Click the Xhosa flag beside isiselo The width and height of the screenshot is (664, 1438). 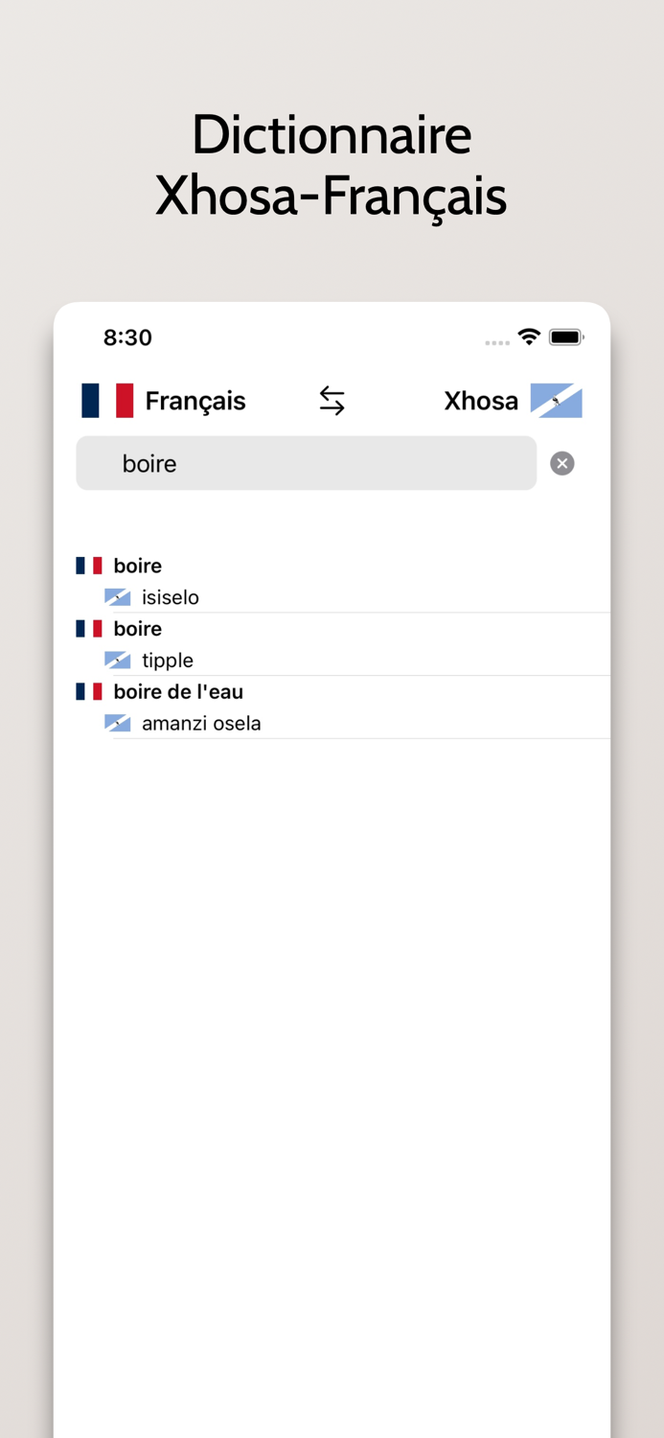click(x=117, y=596)
